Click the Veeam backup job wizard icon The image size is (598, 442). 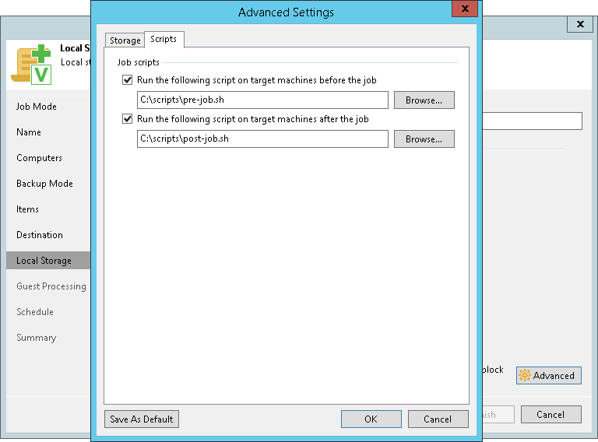click(31, 65)
